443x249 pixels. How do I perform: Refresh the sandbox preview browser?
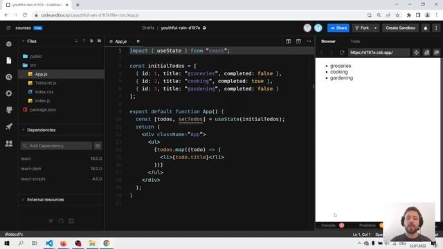342,53
